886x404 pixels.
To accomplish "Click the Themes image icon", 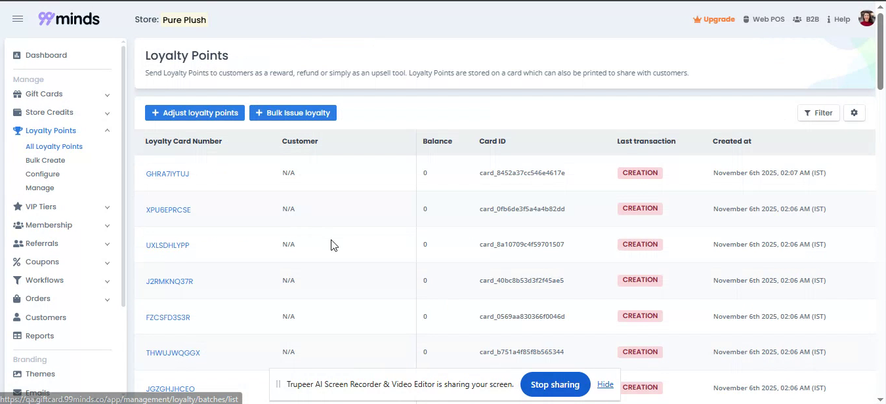I will [x=18, y=374].
